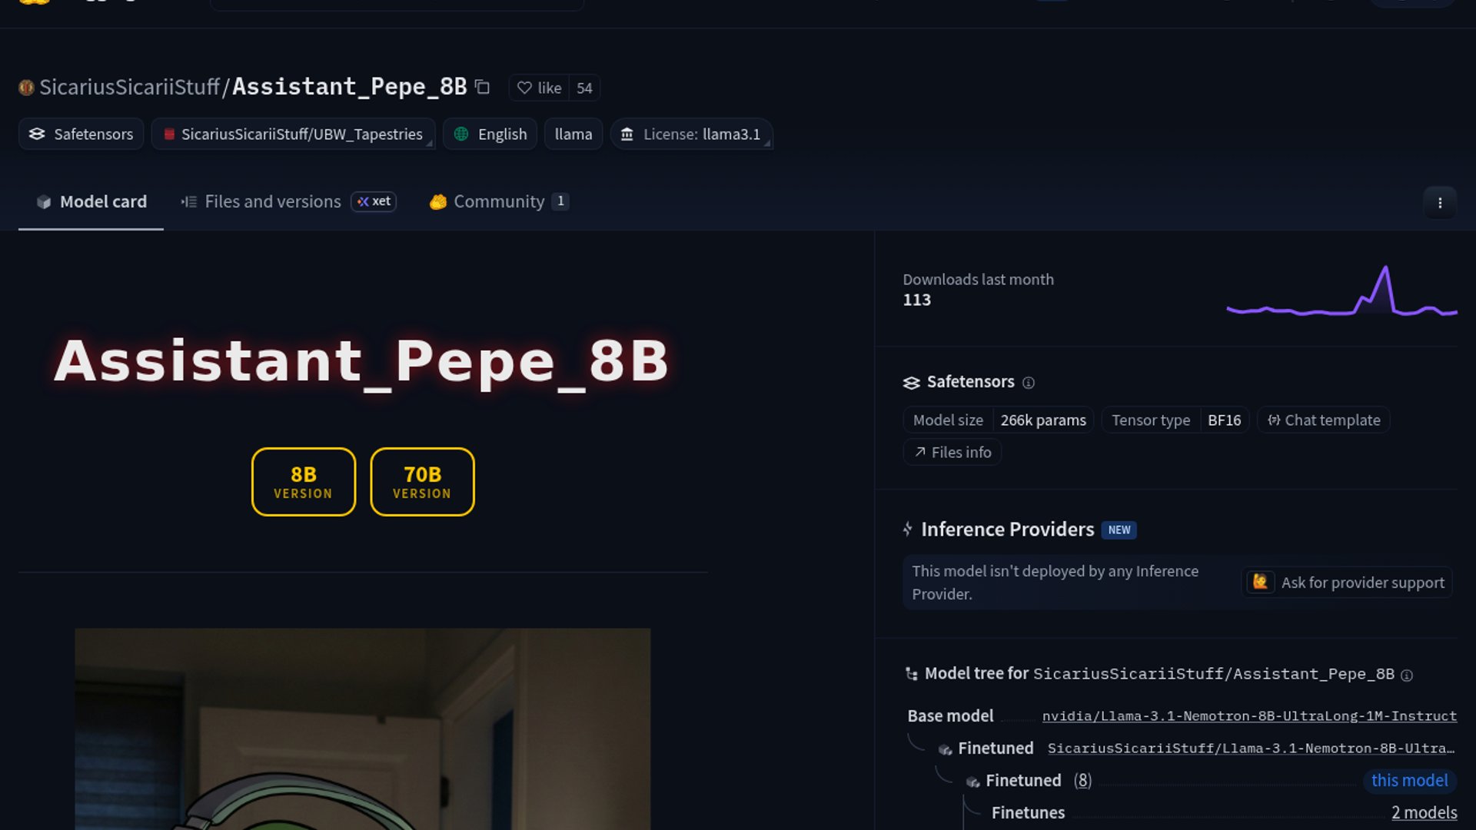Open the Community tab

click(x=498, y=201)
